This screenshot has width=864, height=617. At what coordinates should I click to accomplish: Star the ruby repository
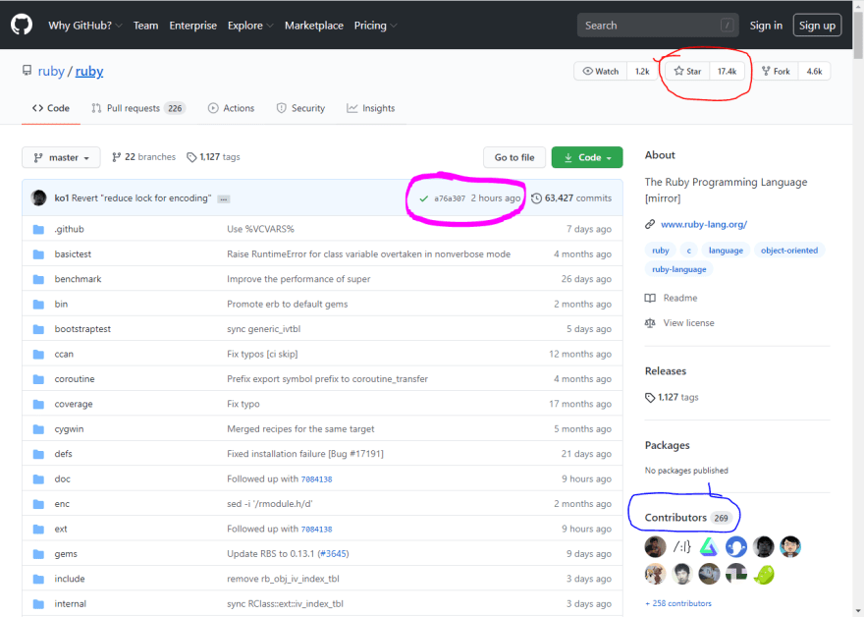(687, 71)
